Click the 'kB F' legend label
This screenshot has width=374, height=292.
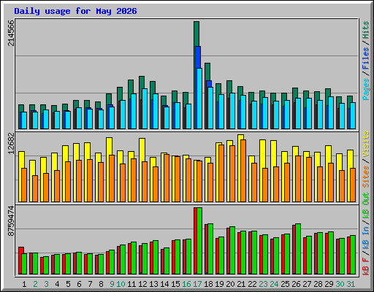(x=365, y=266)
